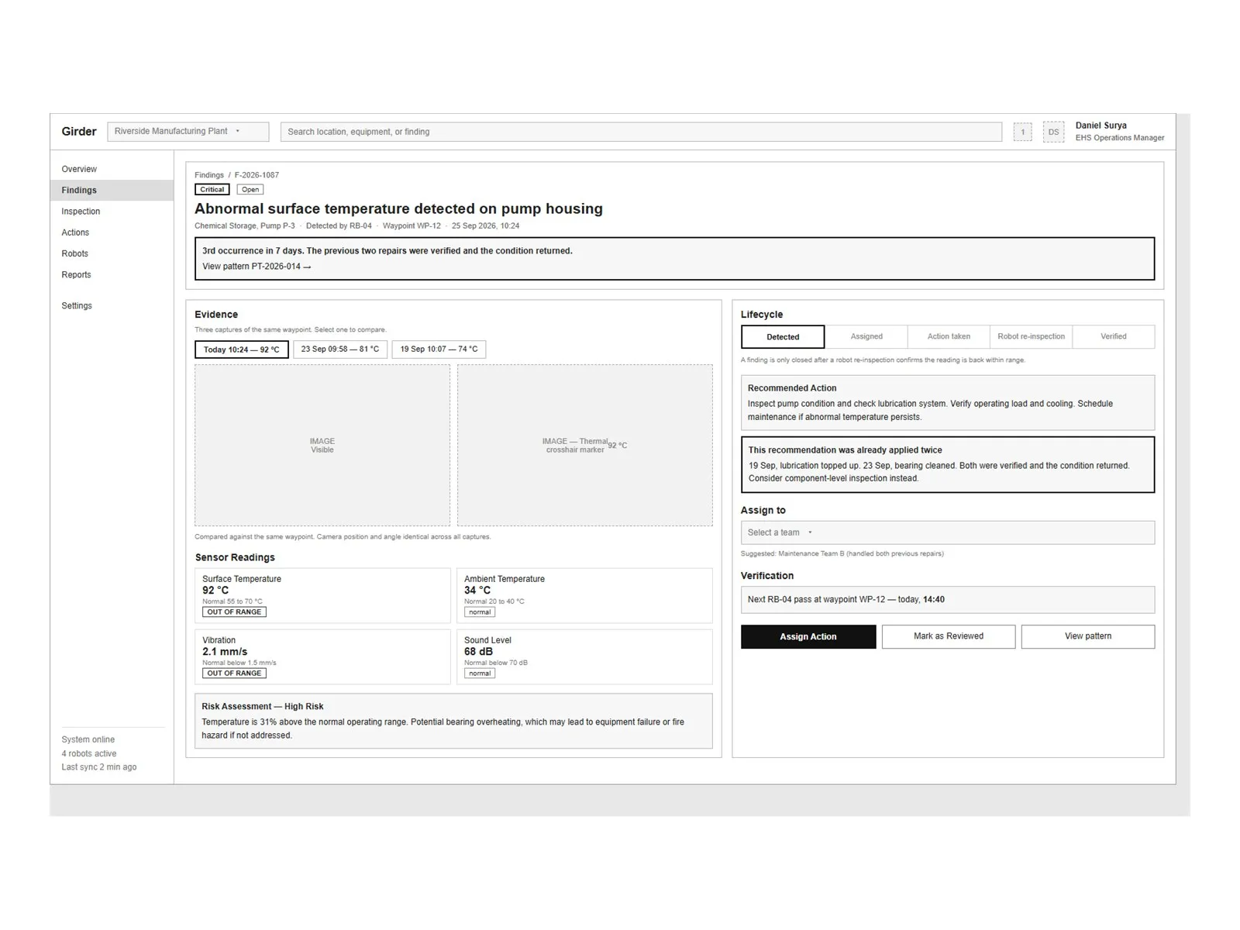Open Actions in the sidebar
The height and width of the screenshot is (930, 1240).
[x=75, y=232]
